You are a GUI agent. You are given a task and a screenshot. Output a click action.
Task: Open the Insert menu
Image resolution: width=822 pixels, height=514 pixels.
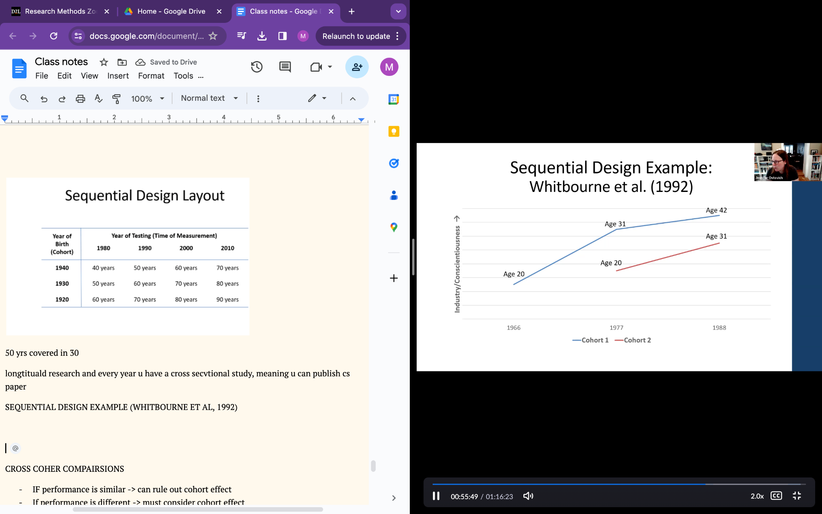(118, 76)
